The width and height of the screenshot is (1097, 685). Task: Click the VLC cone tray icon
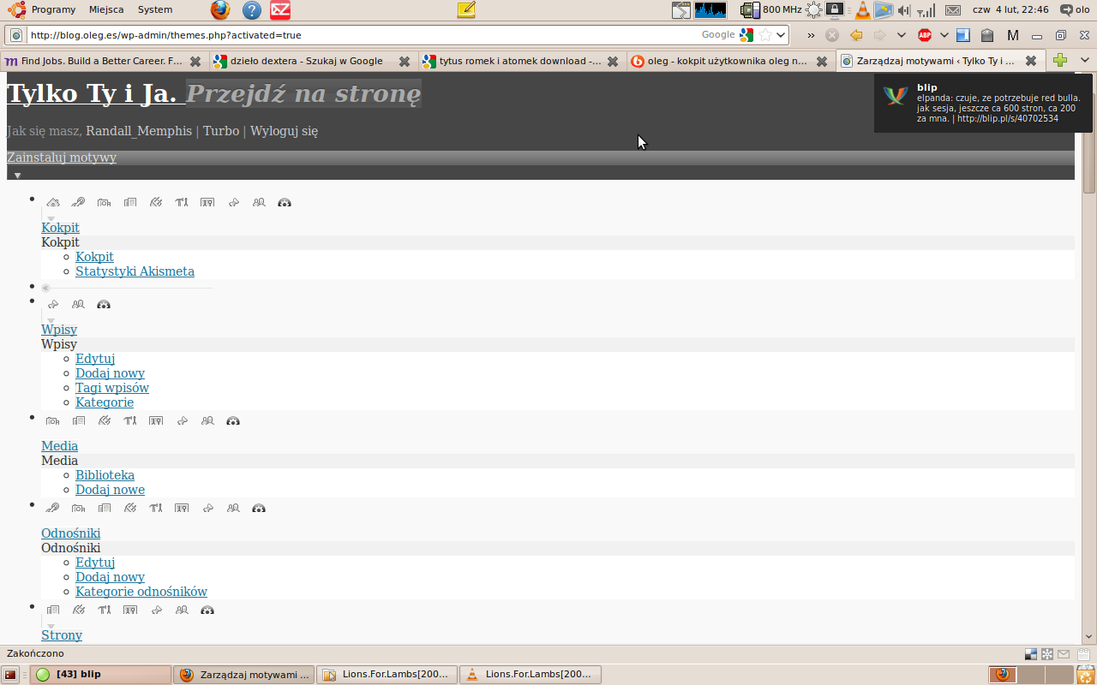coord(862,10)
